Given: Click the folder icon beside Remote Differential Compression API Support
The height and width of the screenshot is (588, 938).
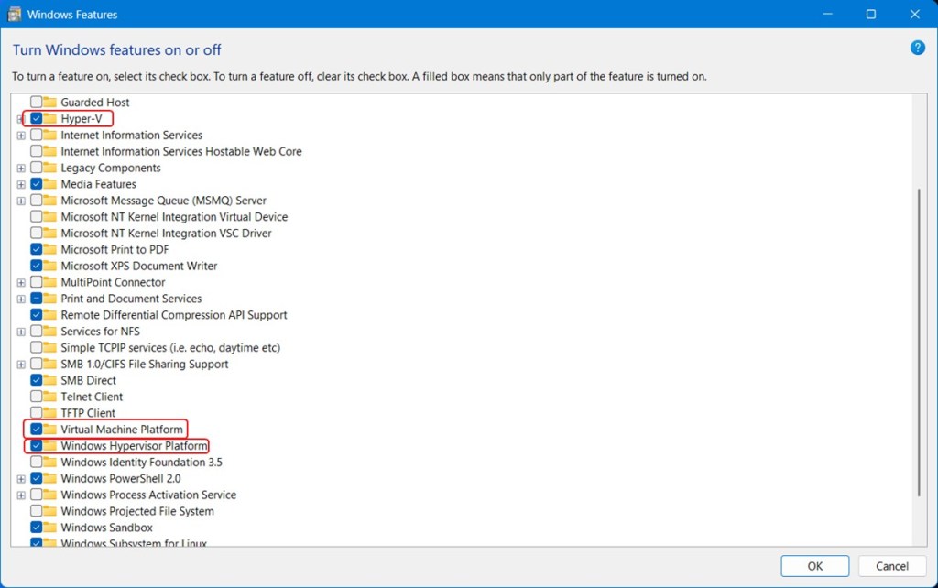Looking at the screenshot, I should (x=49, y=315).
